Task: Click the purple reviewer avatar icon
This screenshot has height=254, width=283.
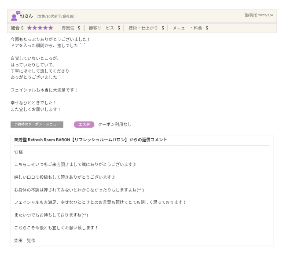Action: [x=15, y=16]
